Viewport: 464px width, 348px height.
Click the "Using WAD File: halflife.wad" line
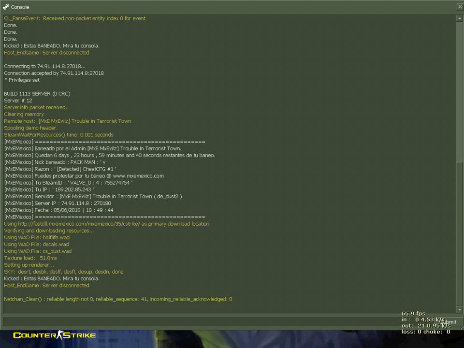pyautogui.click(x=37, y=237)
